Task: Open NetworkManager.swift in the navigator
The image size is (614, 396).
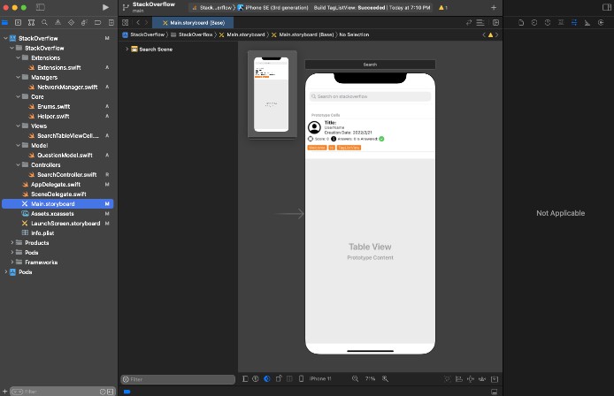Action: 66,87
